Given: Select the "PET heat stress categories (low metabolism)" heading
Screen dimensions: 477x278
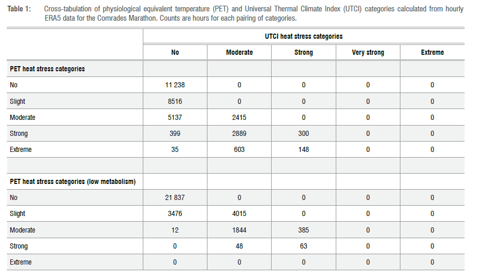Looking at the screenshot, I should [72, 181].
